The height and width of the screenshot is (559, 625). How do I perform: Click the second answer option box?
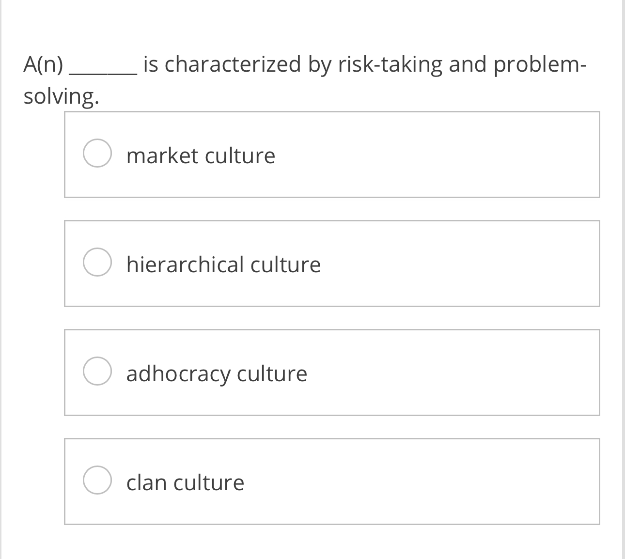click(332, 263)
